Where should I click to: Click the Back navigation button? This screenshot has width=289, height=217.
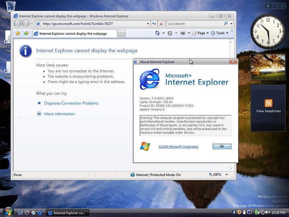point(18,24)
